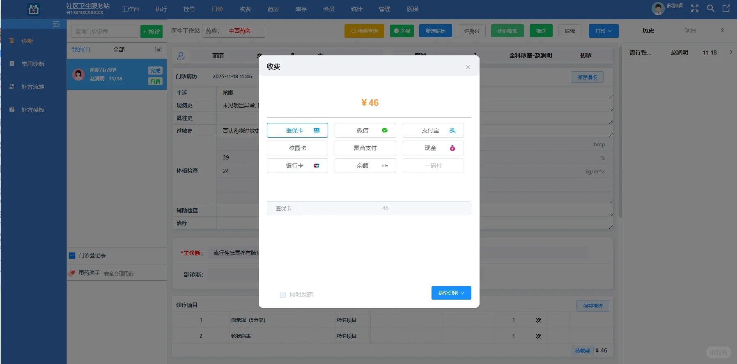This screenshot has height=364, width=737.
Task: Select the 轮状病毒 row
Action: tap(393, 336)
